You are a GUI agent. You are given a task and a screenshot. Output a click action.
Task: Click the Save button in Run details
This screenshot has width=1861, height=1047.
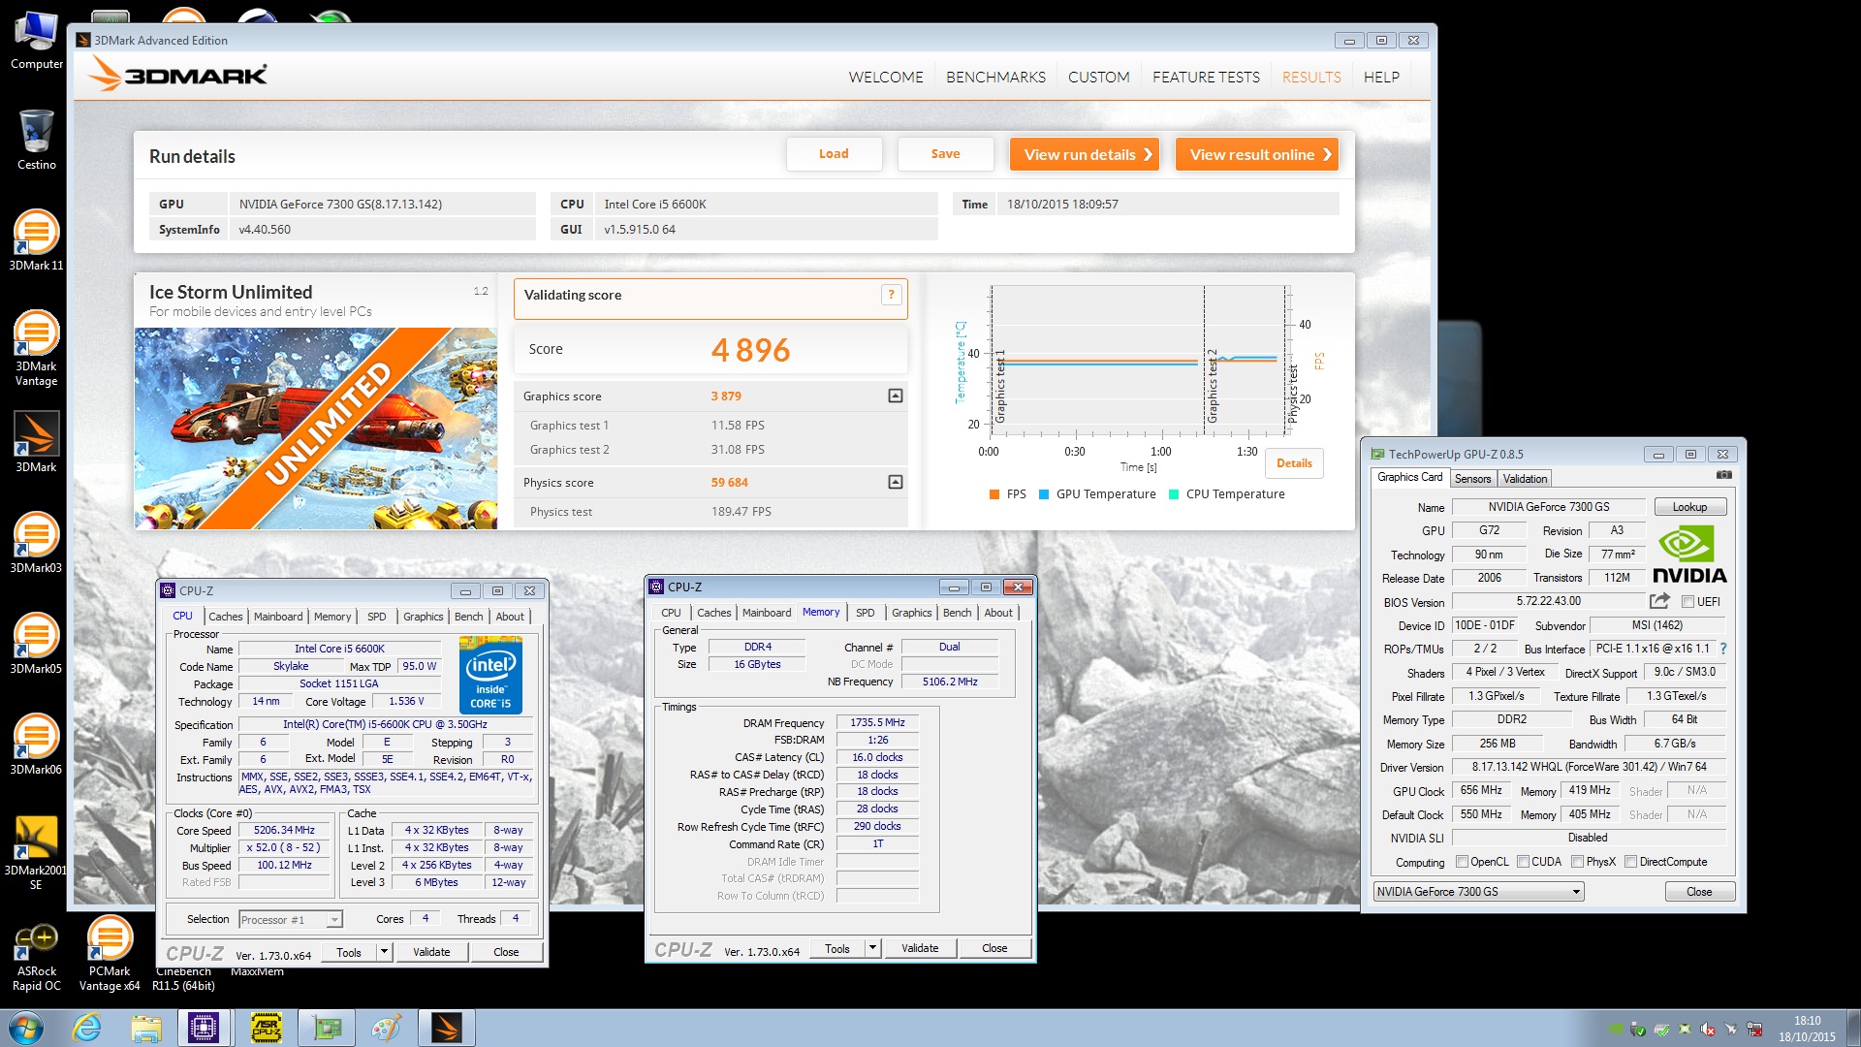click(945, 153)
